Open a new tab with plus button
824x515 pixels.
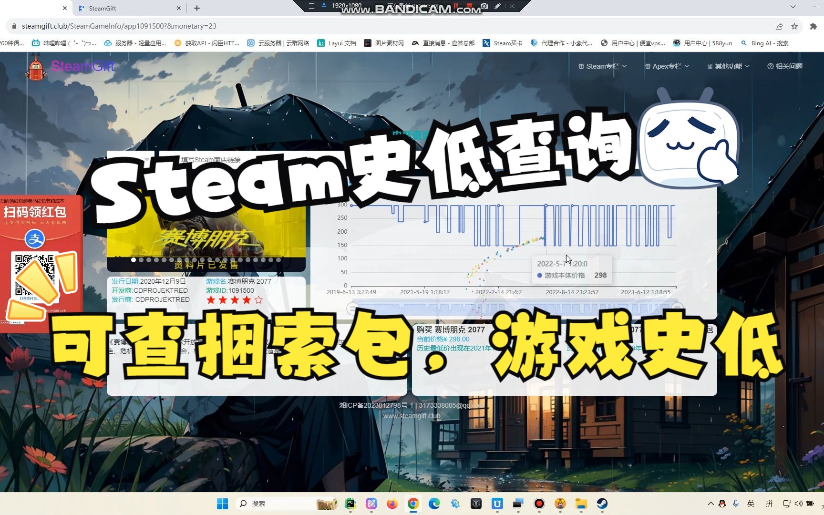[x=197, y=8]
